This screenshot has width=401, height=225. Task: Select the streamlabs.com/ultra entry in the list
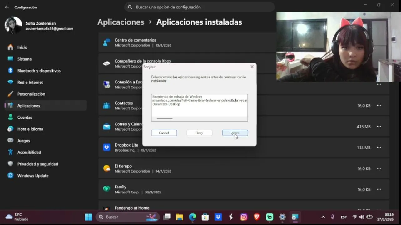[200, 100]
